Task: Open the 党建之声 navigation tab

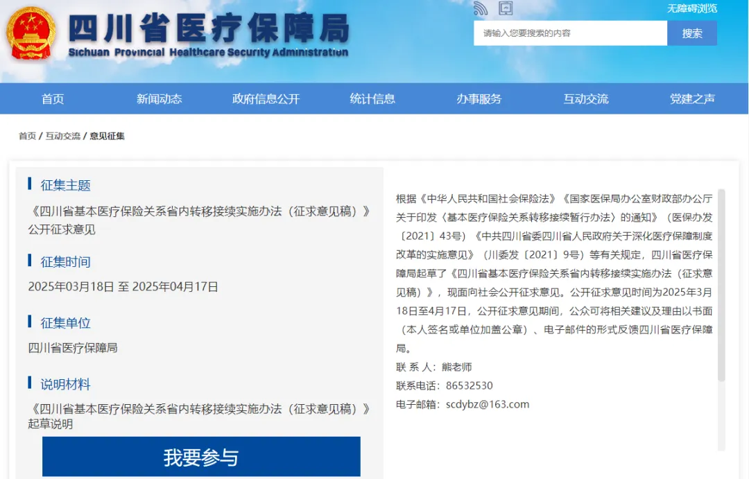Action: pyautogui.click(x=692, y=99)
